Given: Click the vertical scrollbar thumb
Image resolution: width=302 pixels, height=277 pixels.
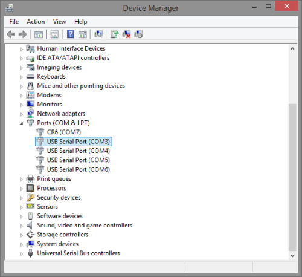Looking at the screenshot, I should (292, 177).
